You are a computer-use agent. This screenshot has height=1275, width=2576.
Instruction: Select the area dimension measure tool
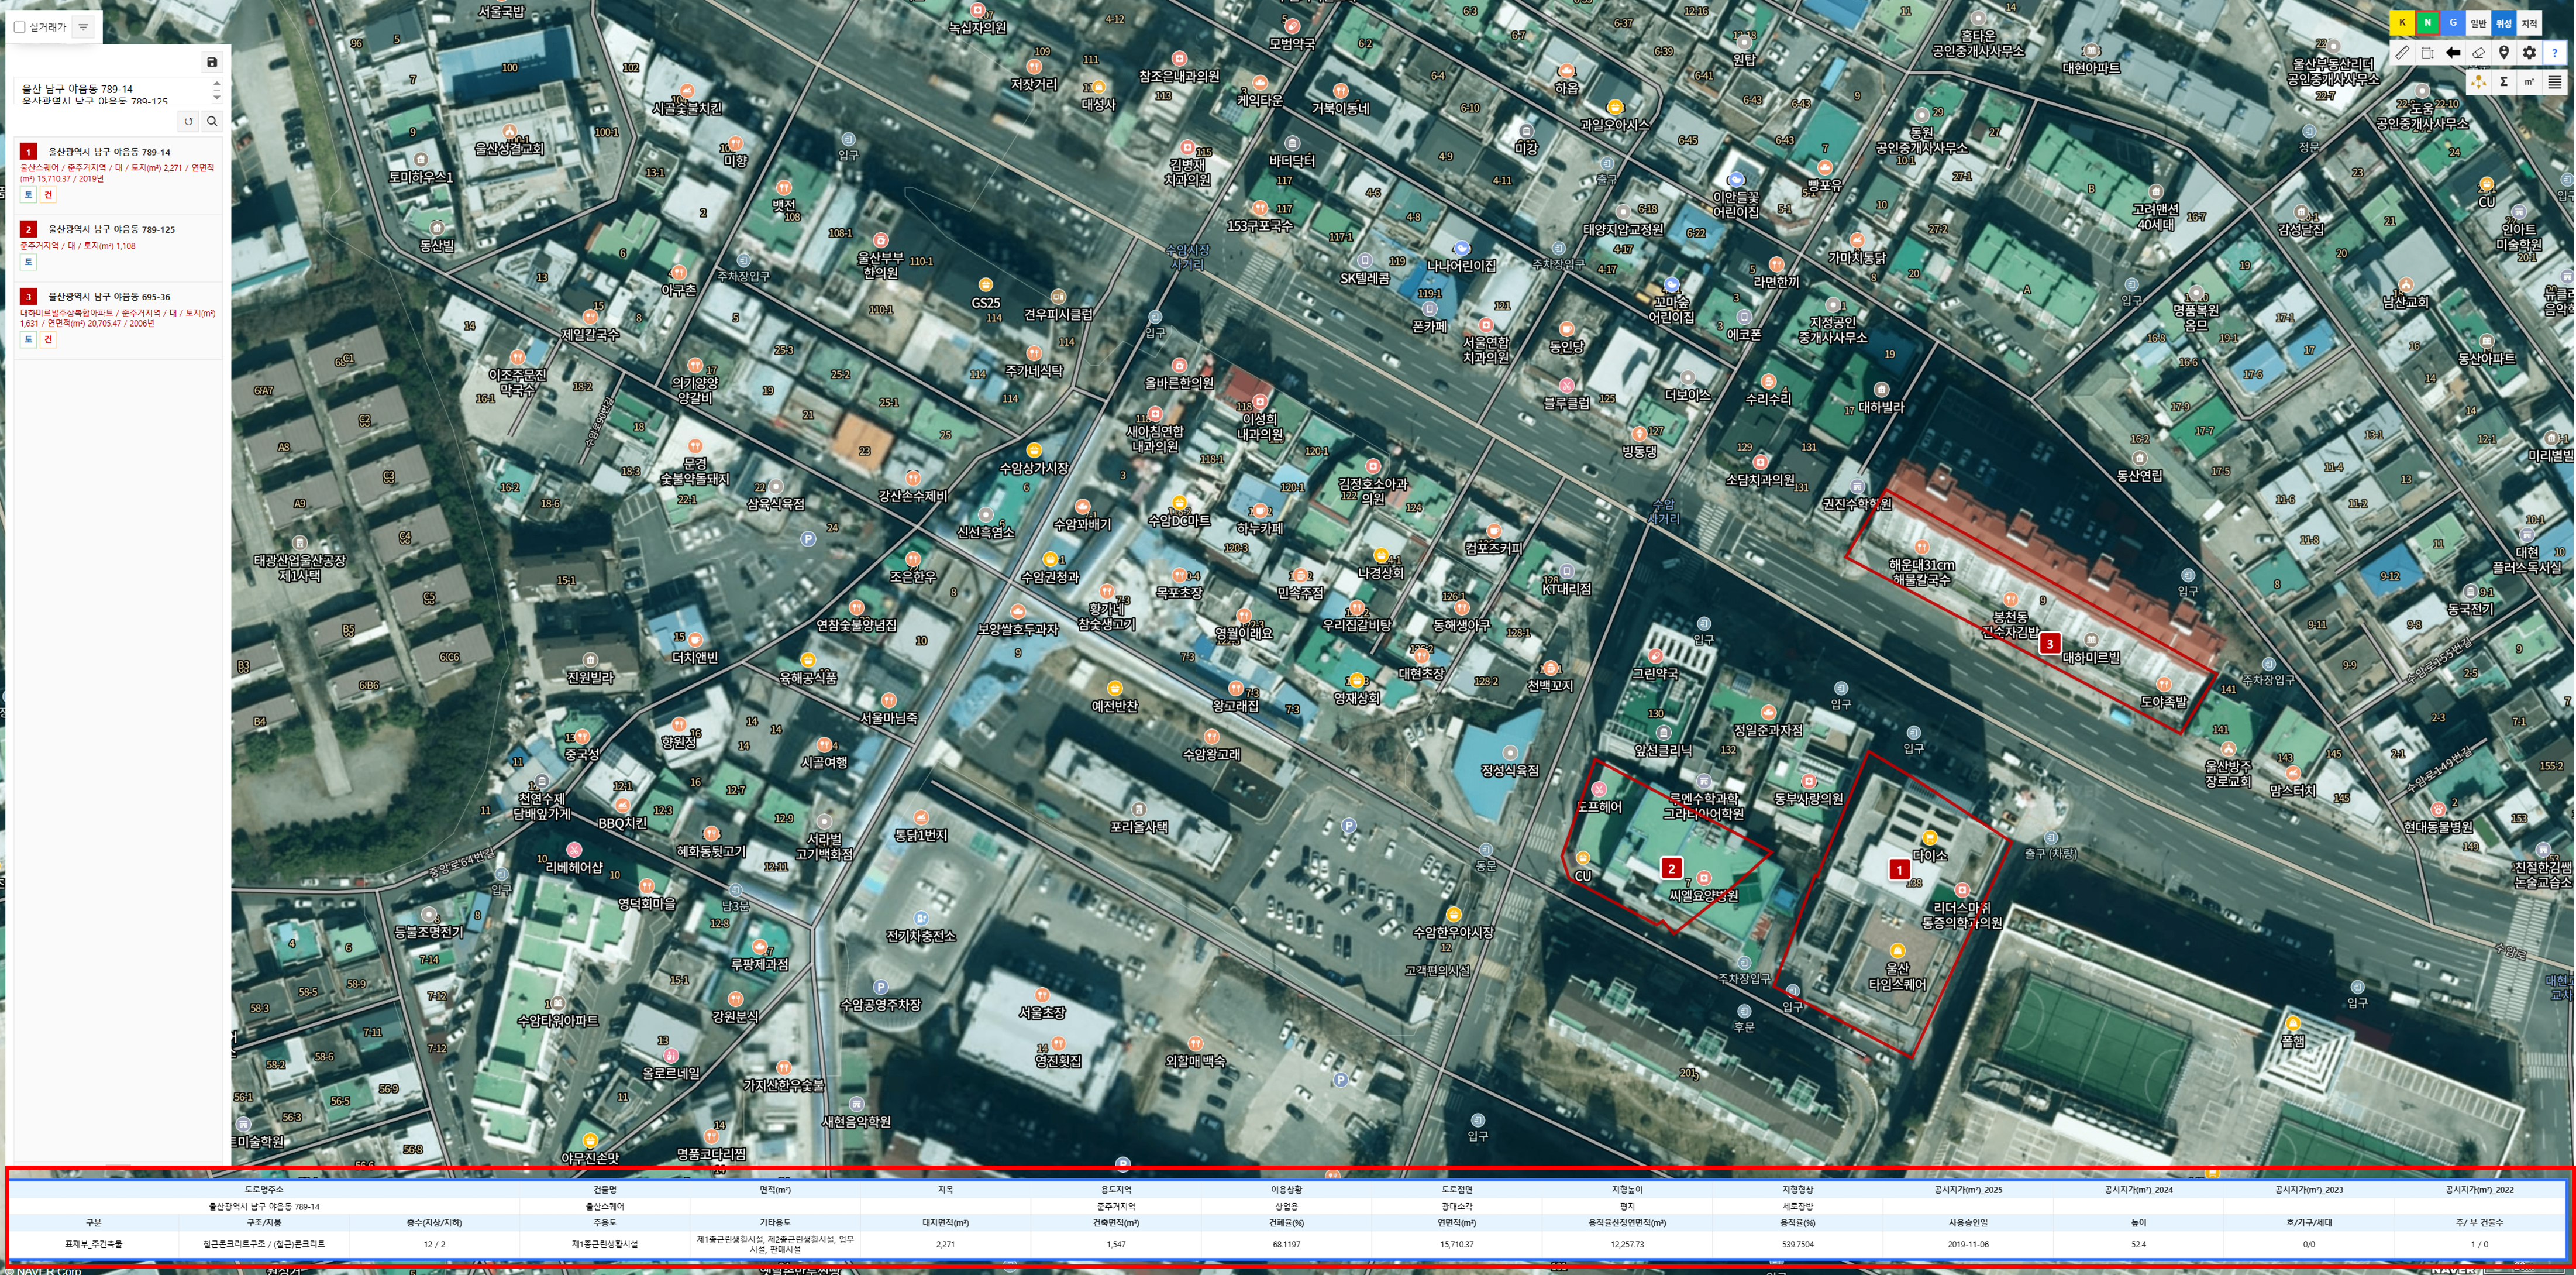click(2427, 52)
